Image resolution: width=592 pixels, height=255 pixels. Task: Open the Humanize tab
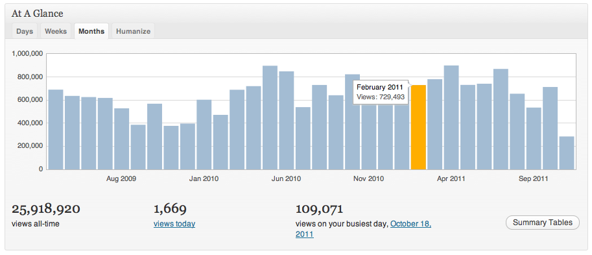(x=133, y=31)
